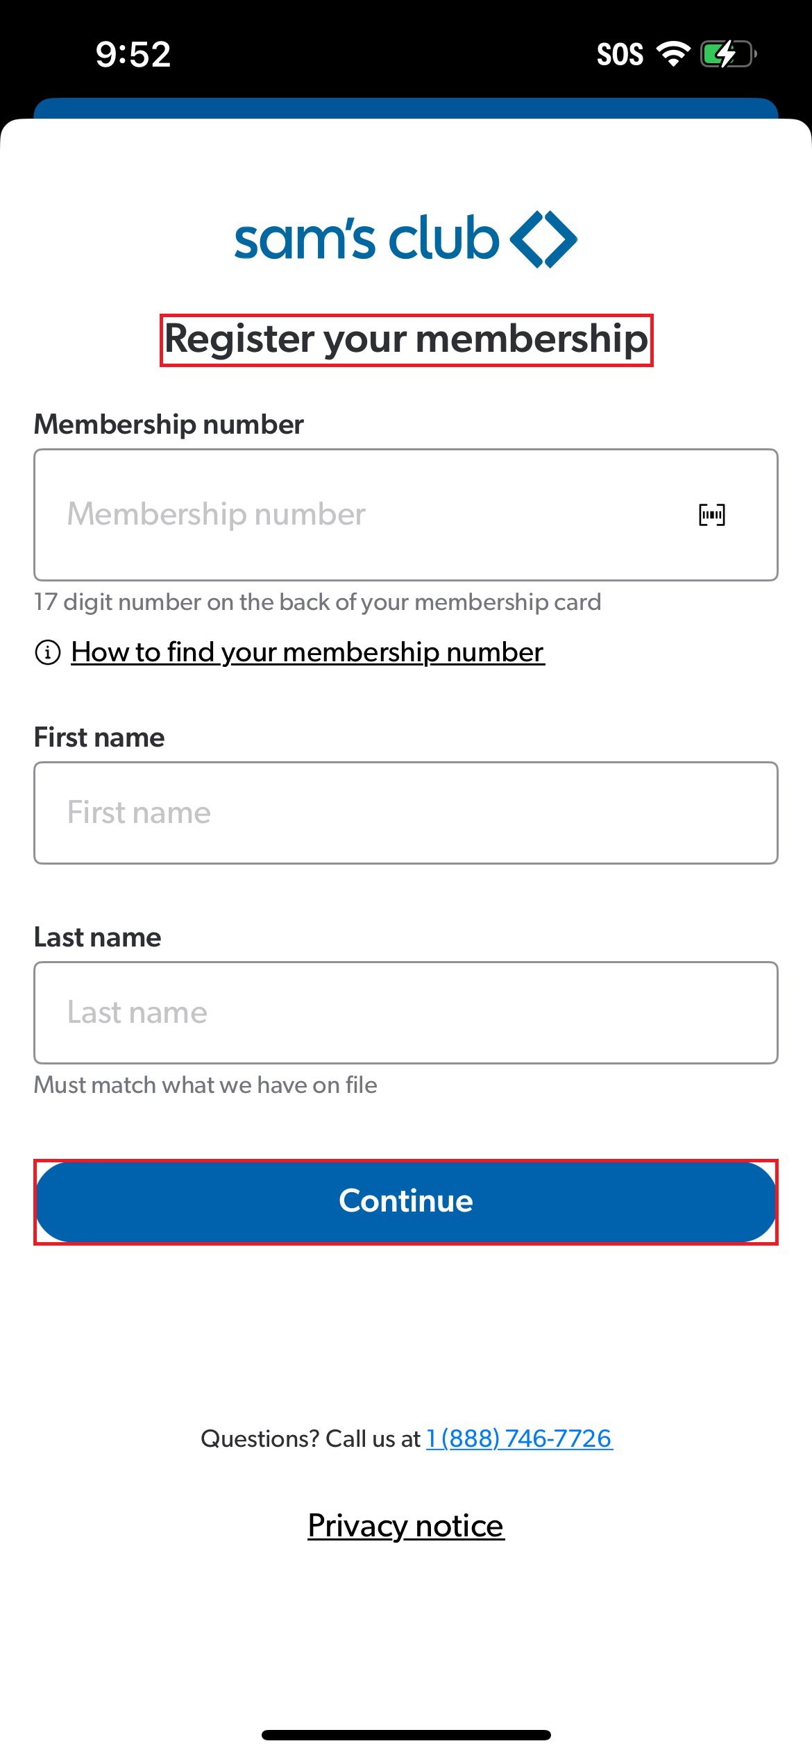This screenshot has width=812, height=1757.
Task: Tap the home indicator bar
Action: pyautogui.click(x=406, y=1735)
